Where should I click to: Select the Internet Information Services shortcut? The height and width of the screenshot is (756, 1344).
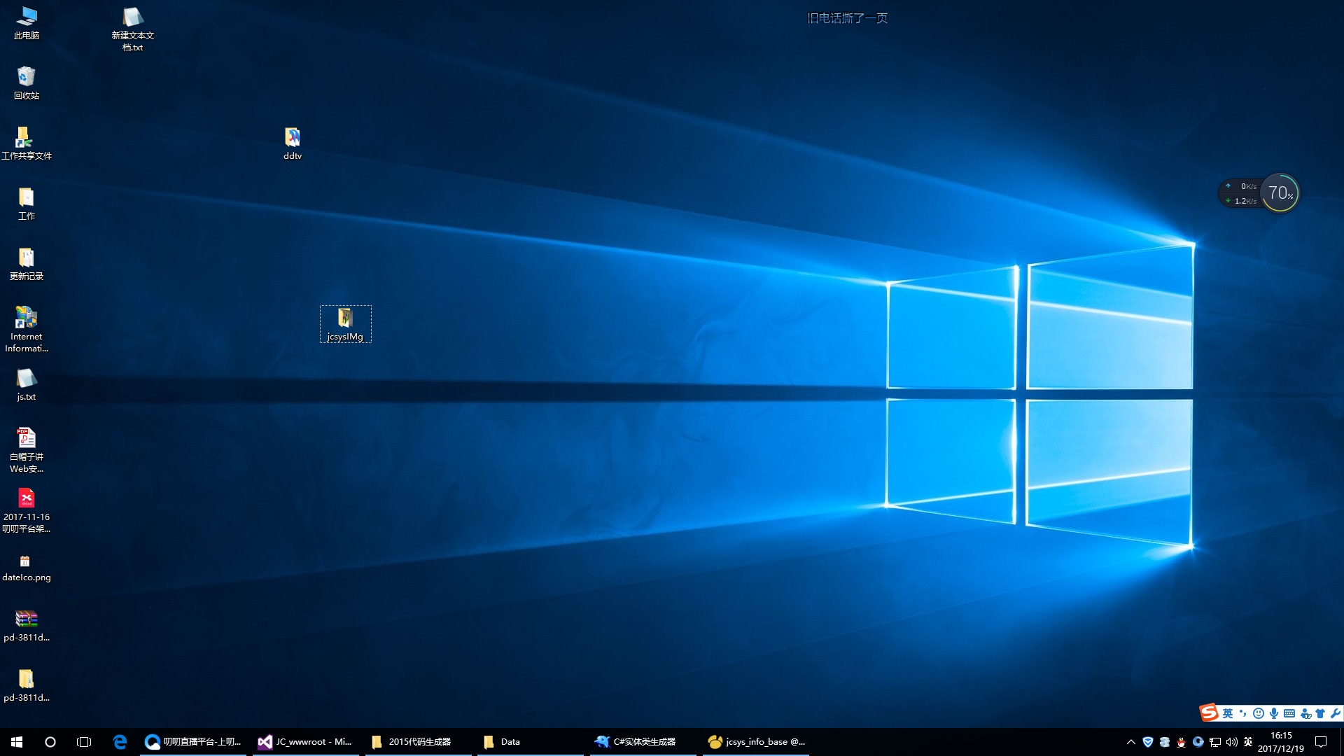27,330
